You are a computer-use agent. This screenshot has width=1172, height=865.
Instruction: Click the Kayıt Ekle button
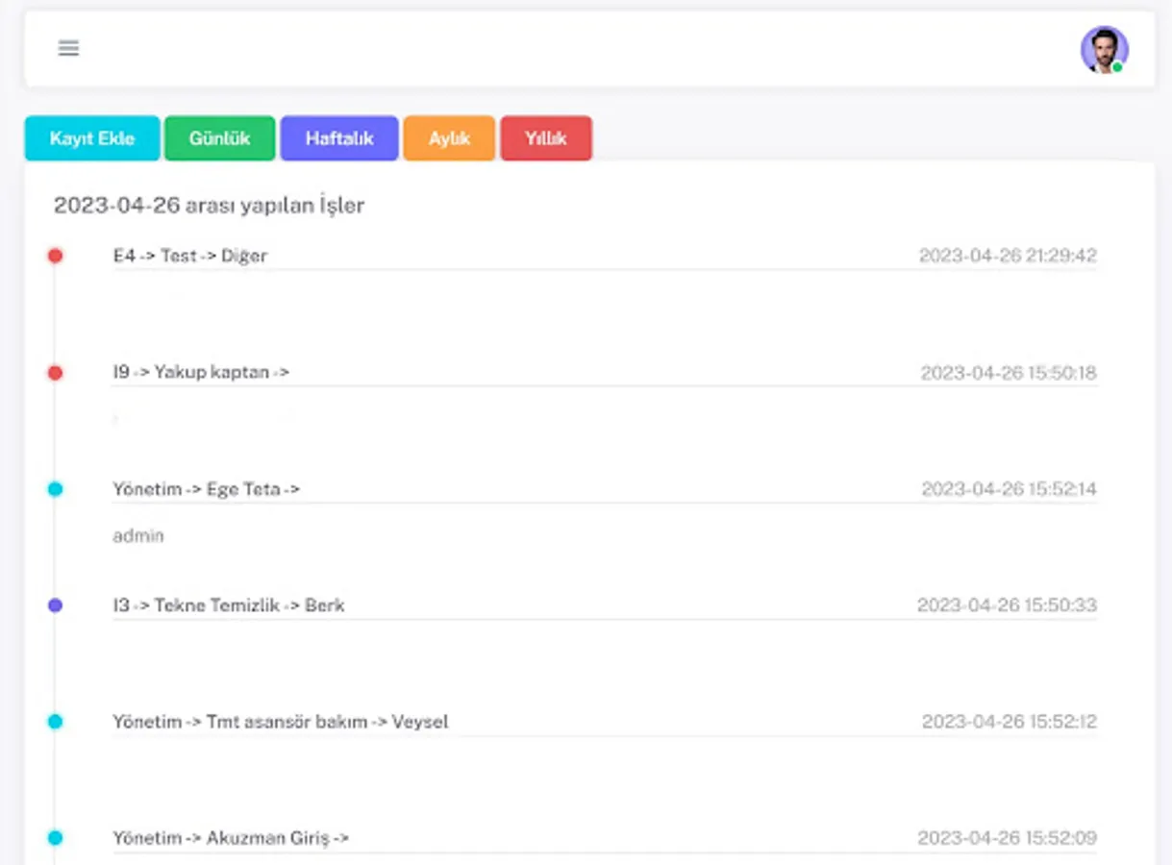(x=92, y=138)
